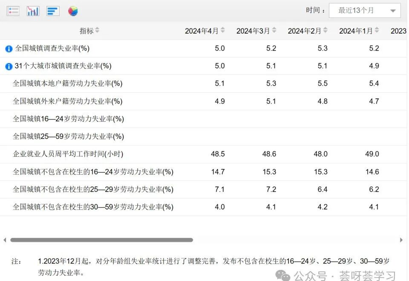Open the 最近13个月 time range dropdown

click(365, 10)
